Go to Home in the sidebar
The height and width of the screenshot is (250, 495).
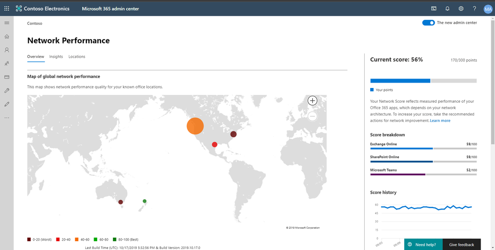point(6,36)
